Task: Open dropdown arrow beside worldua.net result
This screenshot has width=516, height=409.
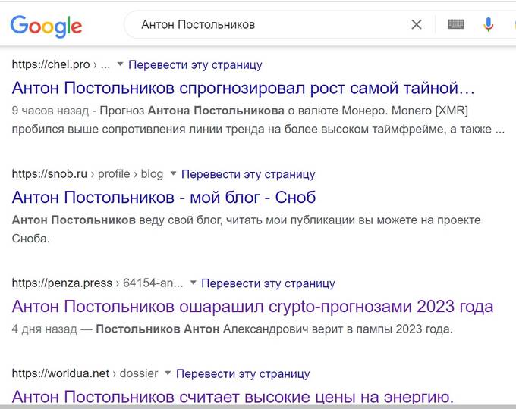Action: coord(168,373)
